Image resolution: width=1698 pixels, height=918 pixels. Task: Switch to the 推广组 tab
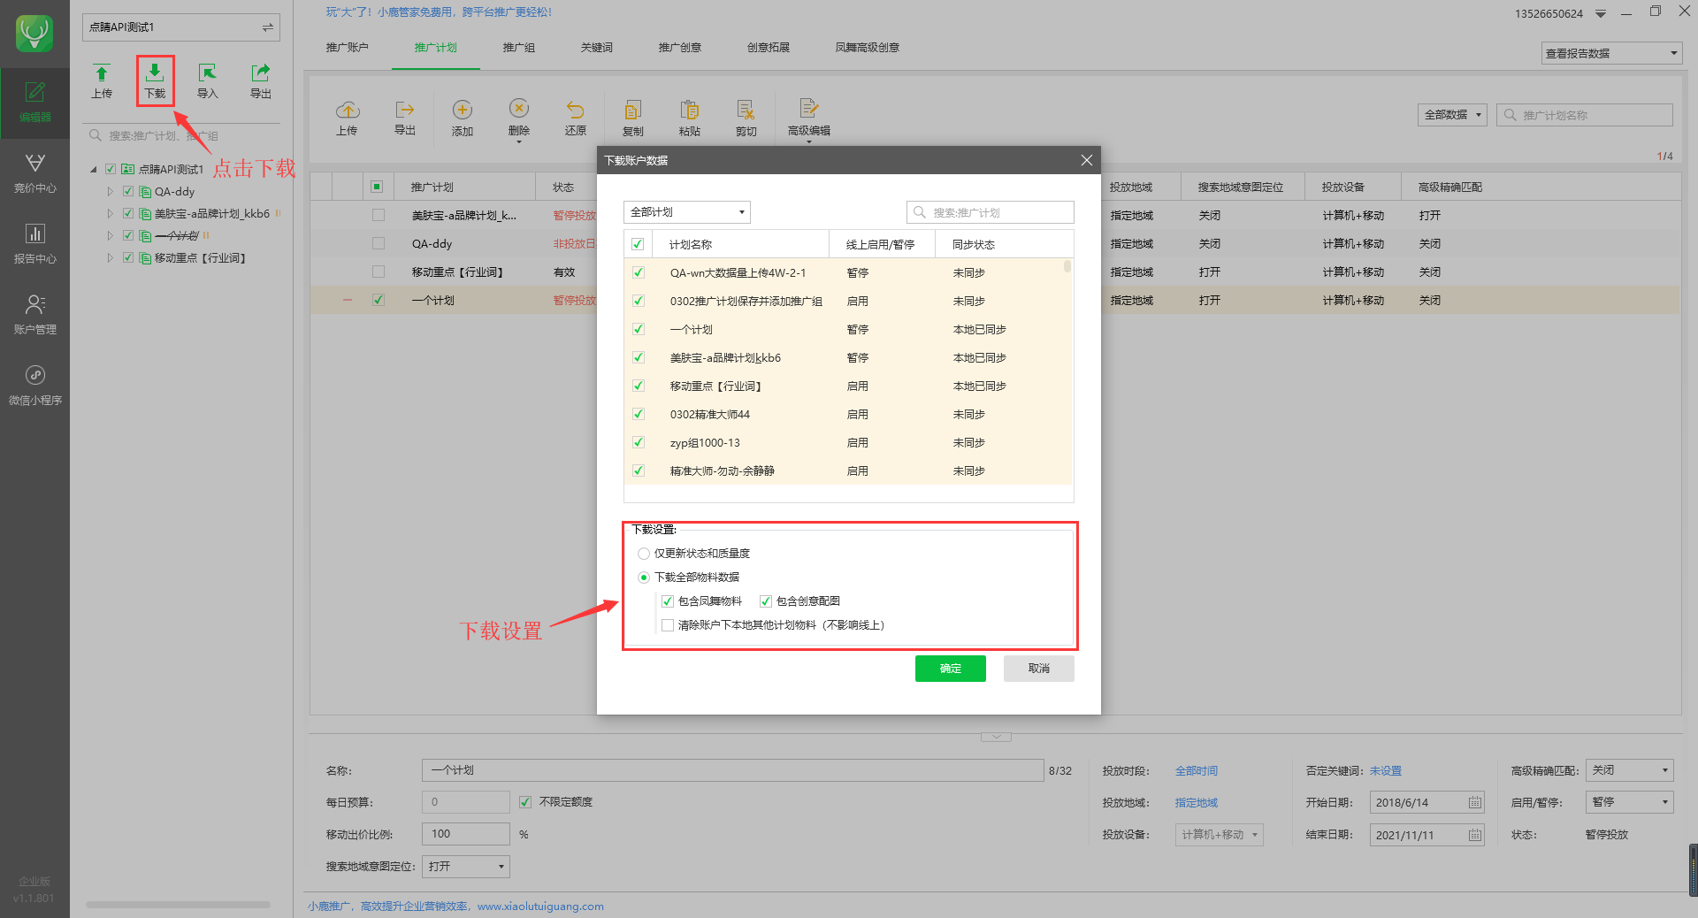(519, 48)
